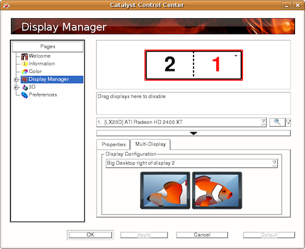Select display 2 in layout preview
The width and height of the screenshot is (305, 249).
coord(170,65)
